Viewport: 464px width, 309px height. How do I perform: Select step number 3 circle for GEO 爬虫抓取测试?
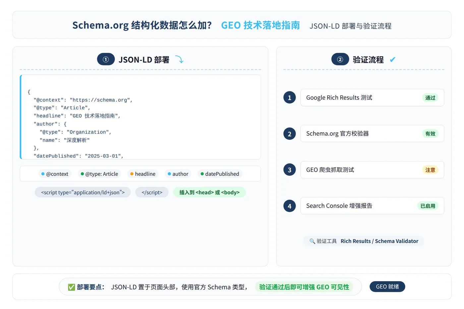click(x=289, y=170)
